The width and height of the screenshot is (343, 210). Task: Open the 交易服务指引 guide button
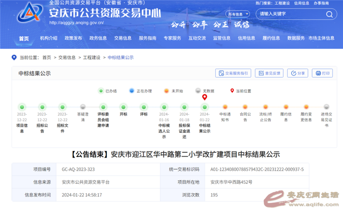coord(233,73)
